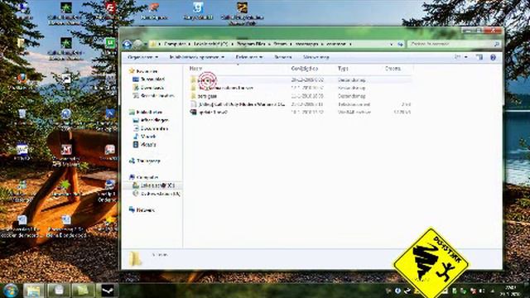Click 'Program Files' in the address bar path
This screenshot has width=530, height=298.
point(250,44)
